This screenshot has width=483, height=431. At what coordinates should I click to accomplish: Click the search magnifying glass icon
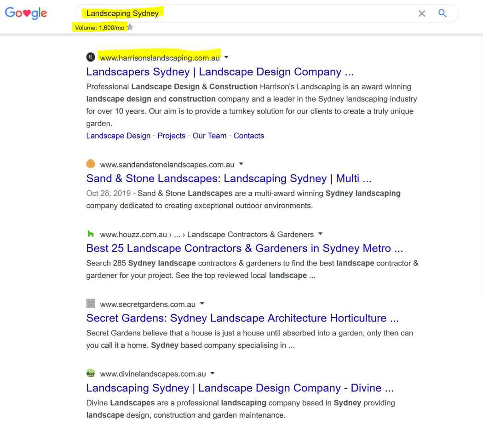click(442, 13)
